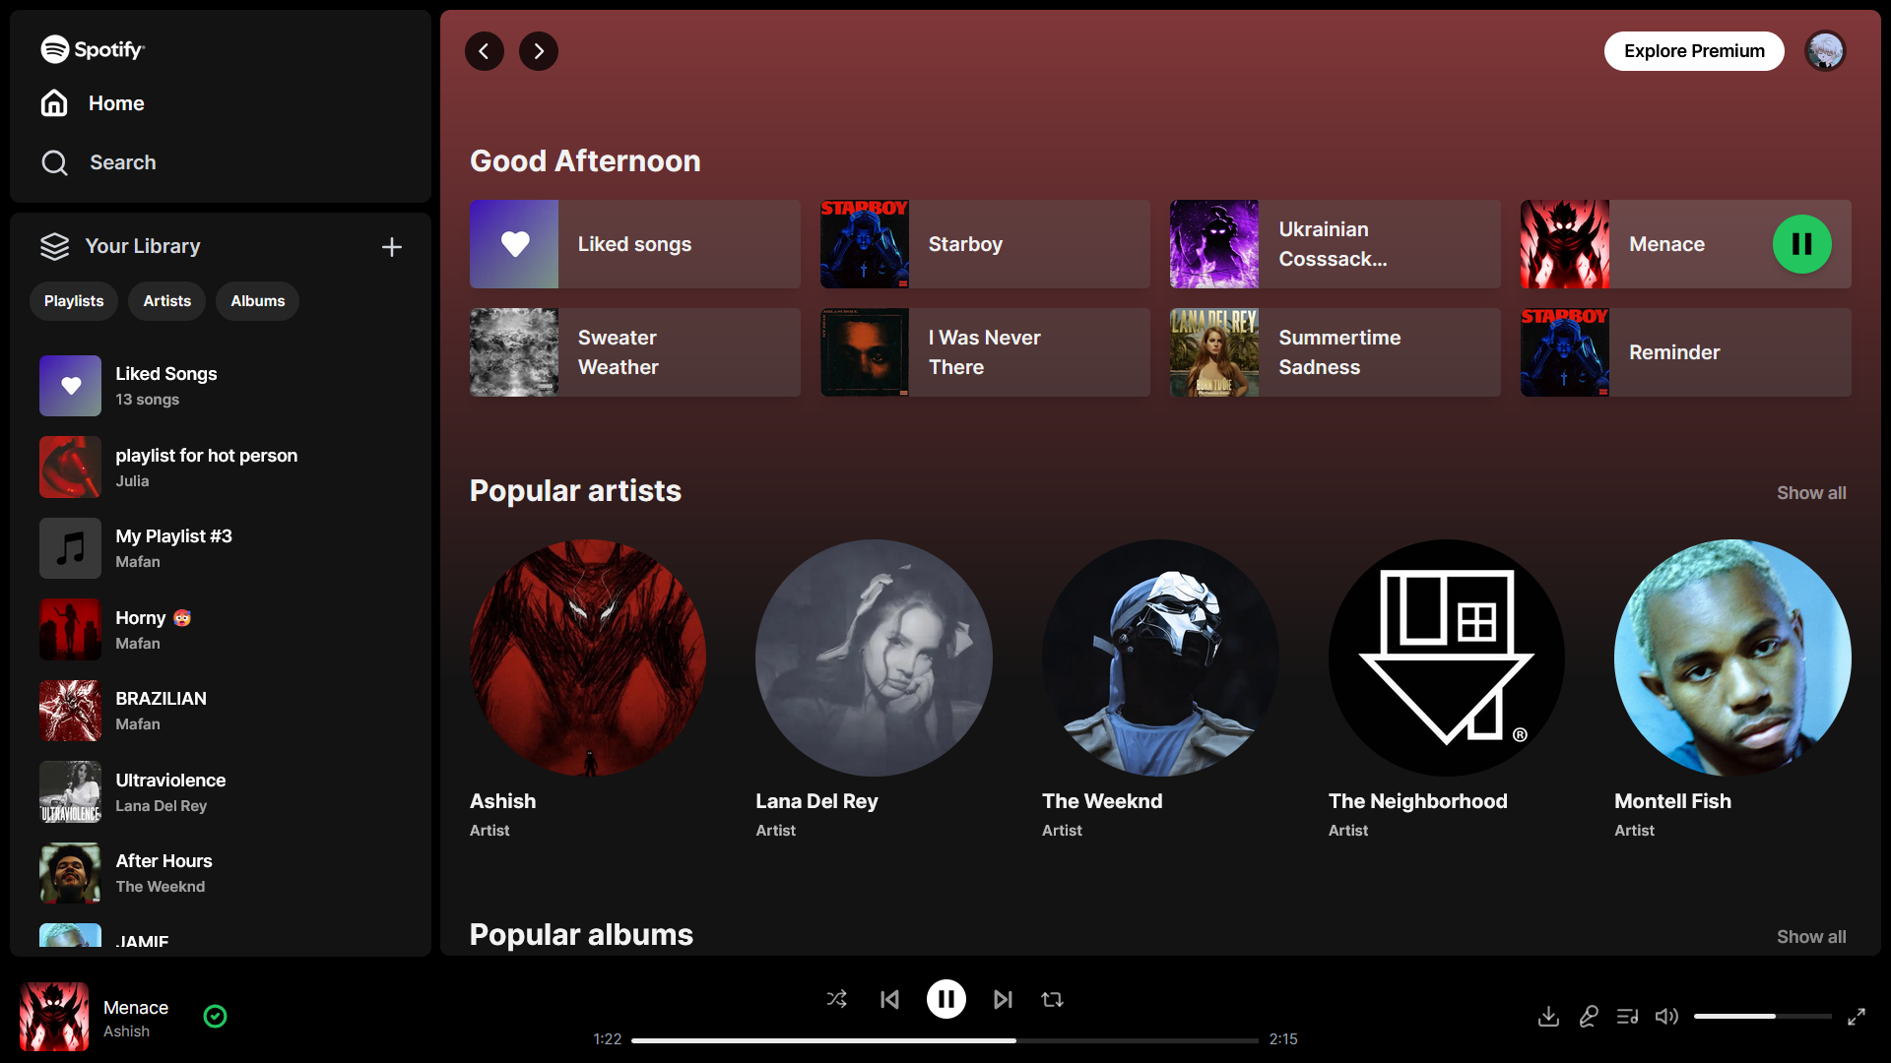
Task: Add new item with Your Library plus icon
Action: click(x=391, y=247)
